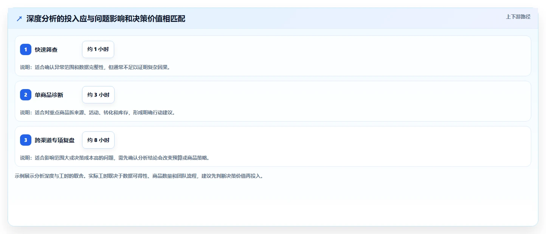Click the 快速筛查 step title
Screen dimensions: 546x234
point(46,49)
